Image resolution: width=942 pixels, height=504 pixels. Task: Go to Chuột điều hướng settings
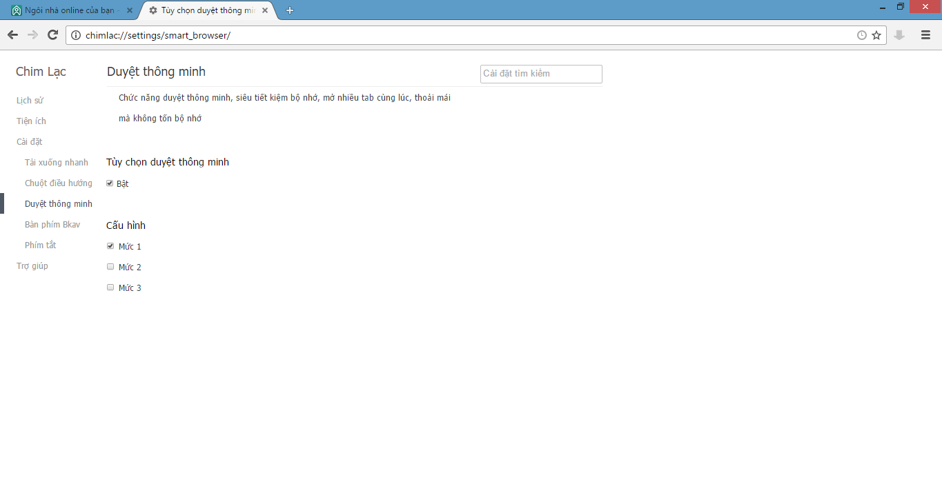click(x=59, y=183)
